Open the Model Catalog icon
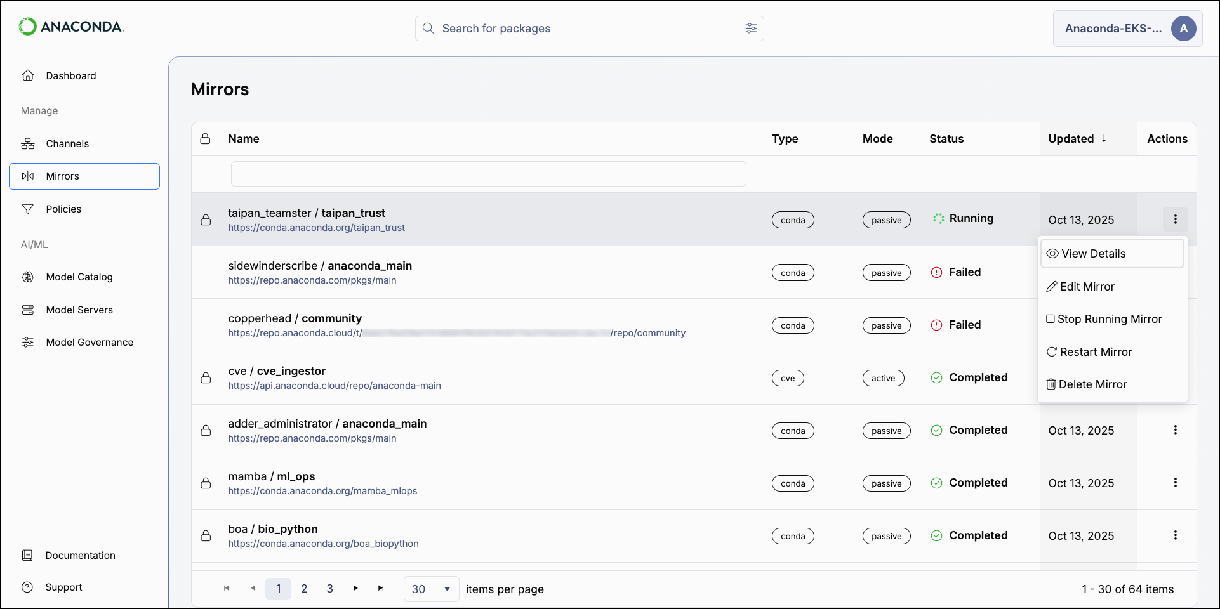The image size is (1220, 609). (28, 277)
